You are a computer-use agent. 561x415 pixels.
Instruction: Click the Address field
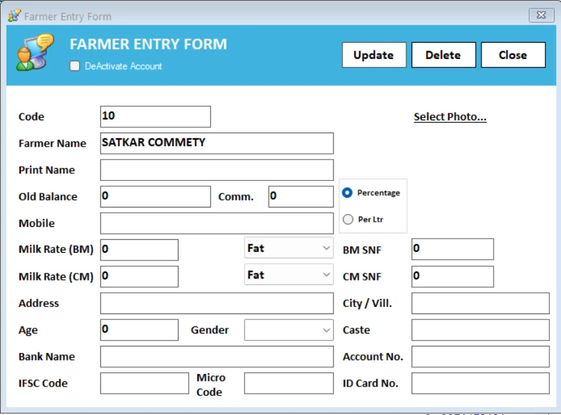(217, 303)
